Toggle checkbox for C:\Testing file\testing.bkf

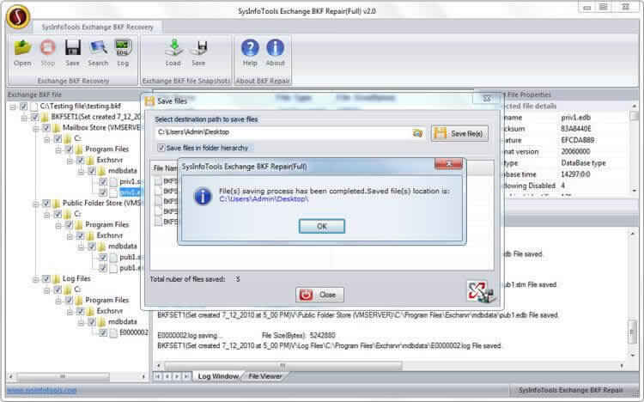[23, 107]
